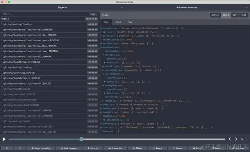250x152 pixels.
Task: Step to the next action with the right arrow
Action: coord(236,139)
